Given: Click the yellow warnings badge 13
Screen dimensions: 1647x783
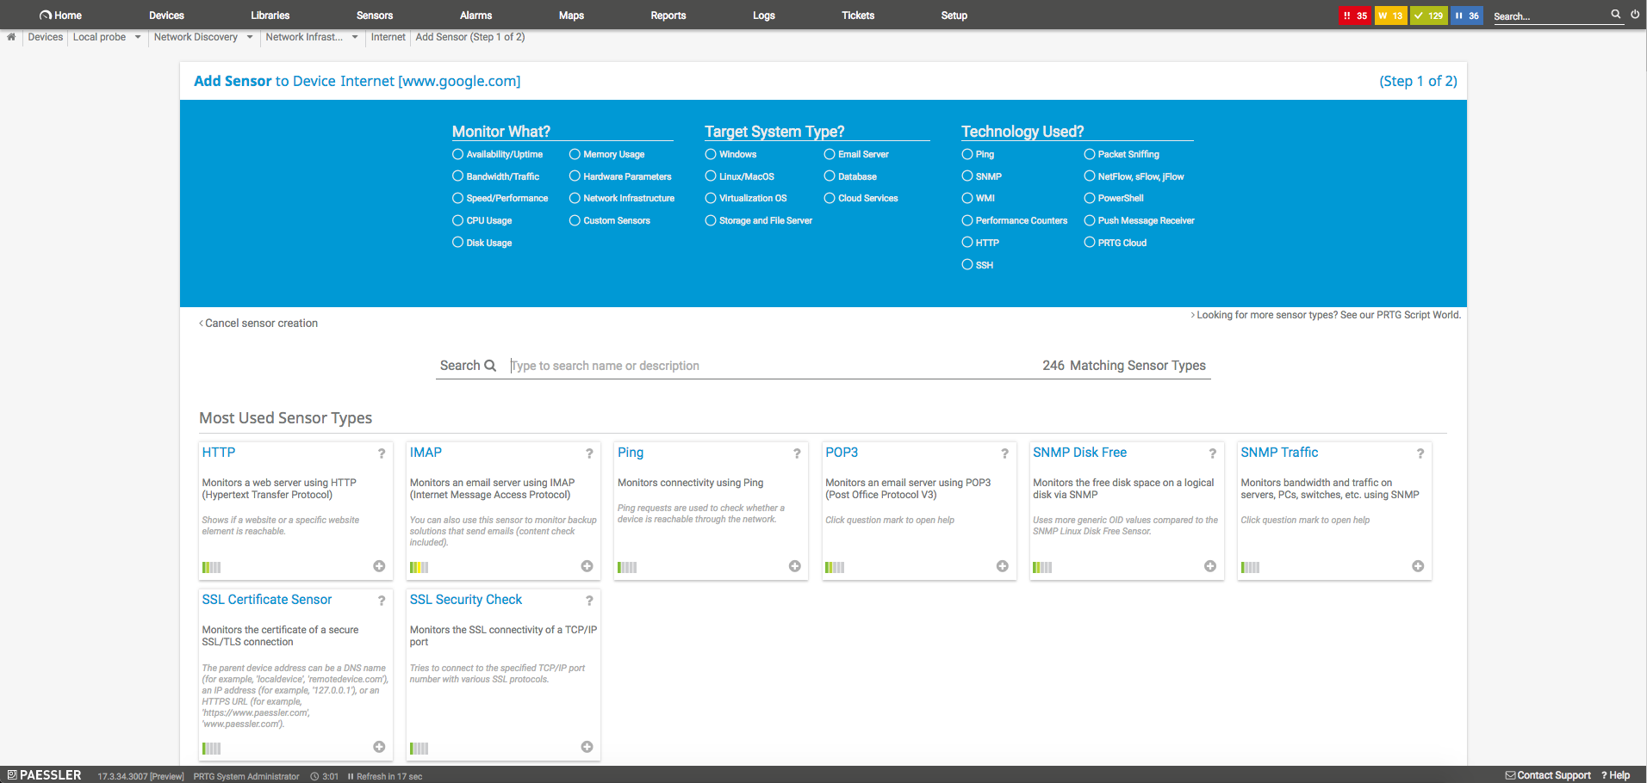Looking at the screenshot, I should point(1390,15).
